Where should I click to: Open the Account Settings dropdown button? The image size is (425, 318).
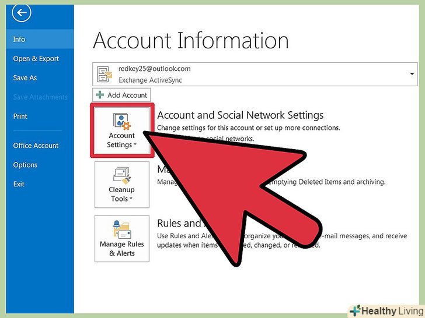click(x=122, y=130)
